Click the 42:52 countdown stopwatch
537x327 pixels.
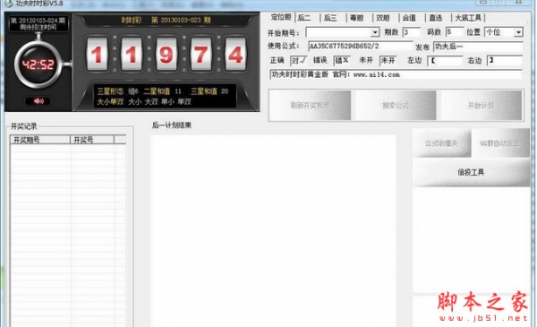pos(38,65)
